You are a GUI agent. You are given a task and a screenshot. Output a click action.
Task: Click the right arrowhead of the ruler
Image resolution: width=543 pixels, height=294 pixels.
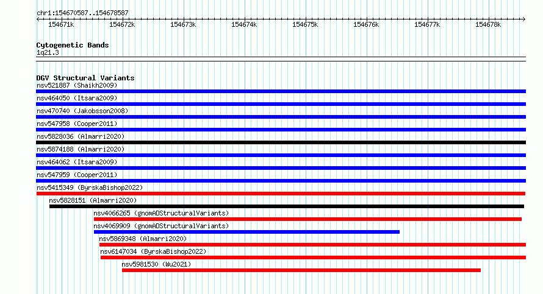click(524, 19)
